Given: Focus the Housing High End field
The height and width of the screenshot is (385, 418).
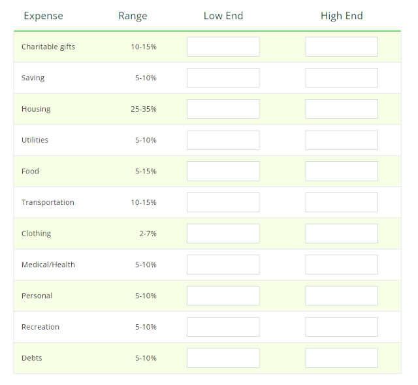Looking at the screenshot, I should (x=342, y=109).
